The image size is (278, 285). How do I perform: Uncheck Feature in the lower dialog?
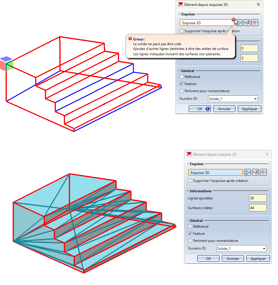(x=190, y=234)
